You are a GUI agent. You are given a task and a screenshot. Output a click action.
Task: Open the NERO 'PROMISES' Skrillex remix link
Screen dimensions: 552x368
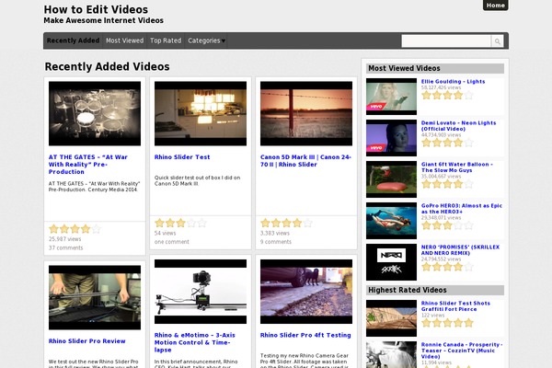(460, 250)
